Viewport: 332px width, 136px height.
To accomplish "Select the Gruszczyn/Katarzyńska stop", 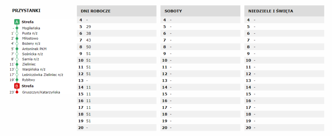I will pos(41,93).
